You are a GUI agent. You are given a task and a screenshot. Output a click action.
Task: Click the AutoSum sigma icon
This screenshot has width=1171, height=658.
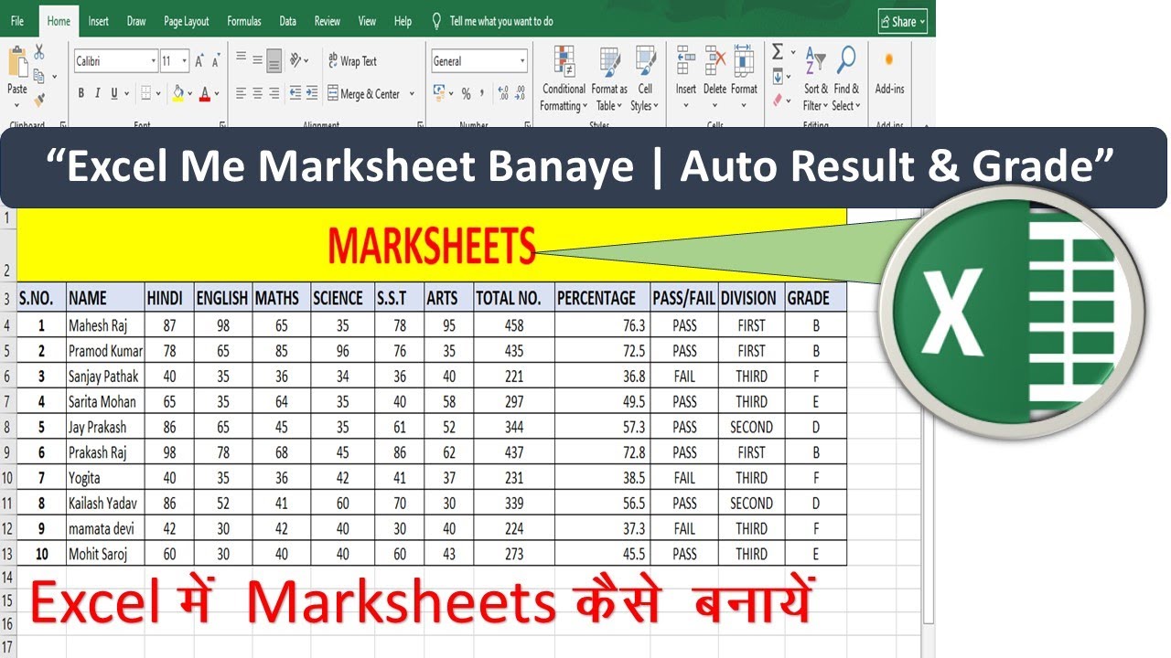click(778, 52)
